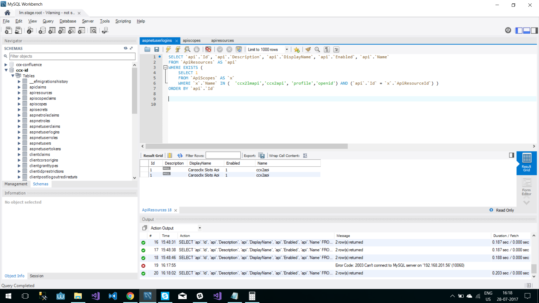Open the Database menu
The height and width of the screenshot is (303, 539).
tap(68, 21)
